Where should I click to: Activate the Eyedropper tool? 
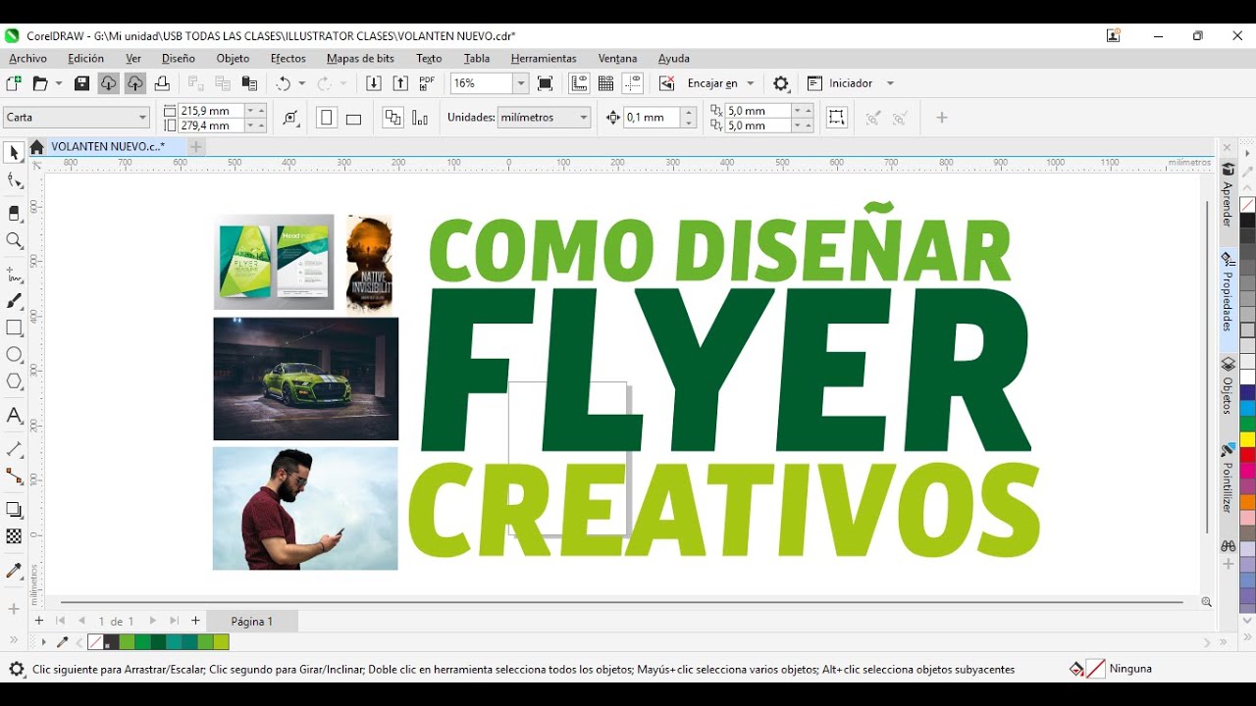[14, 571]
